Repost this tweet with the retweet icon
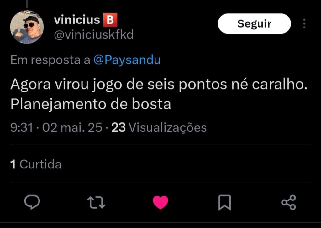The width and height of the screenshot is (321, 228). (96, 202)
